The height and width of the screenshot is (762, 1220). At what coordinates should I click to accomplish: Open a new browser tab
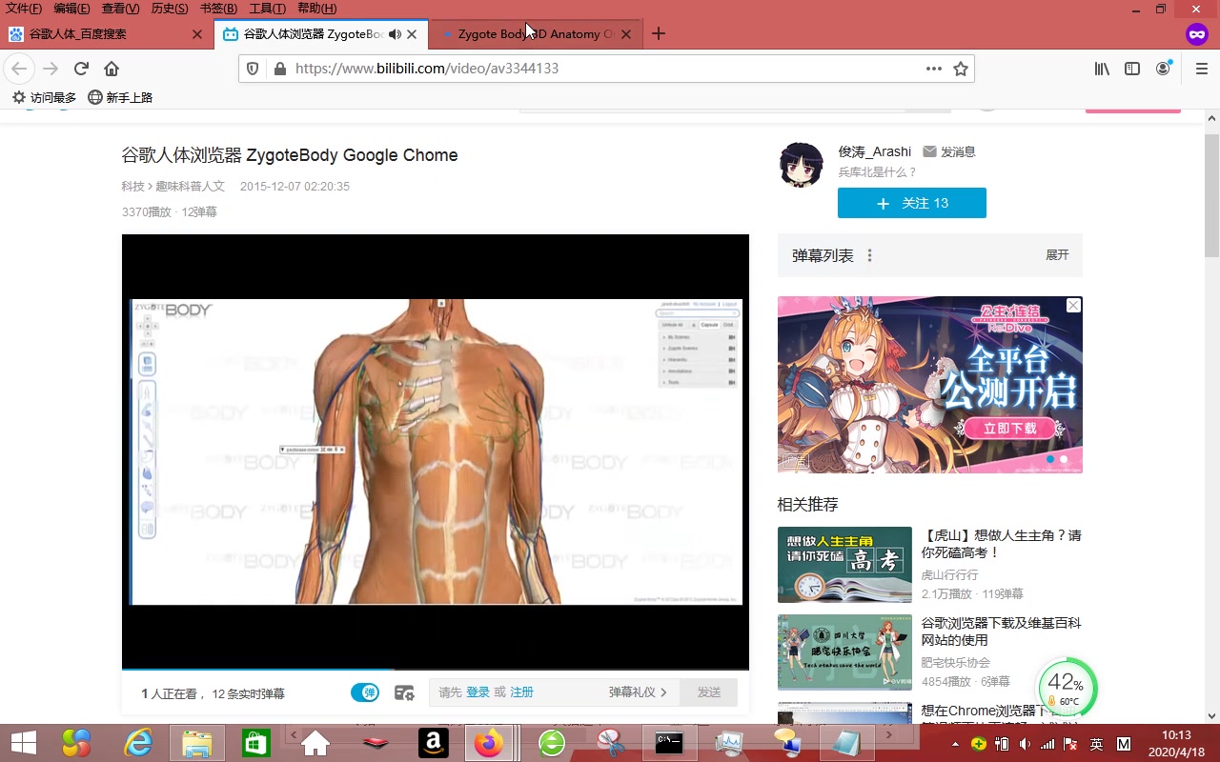tap(659, 33)
